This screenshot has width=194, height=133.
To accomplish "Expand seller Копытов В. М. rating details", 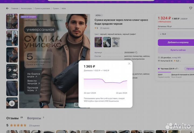I will click(180, 61).
